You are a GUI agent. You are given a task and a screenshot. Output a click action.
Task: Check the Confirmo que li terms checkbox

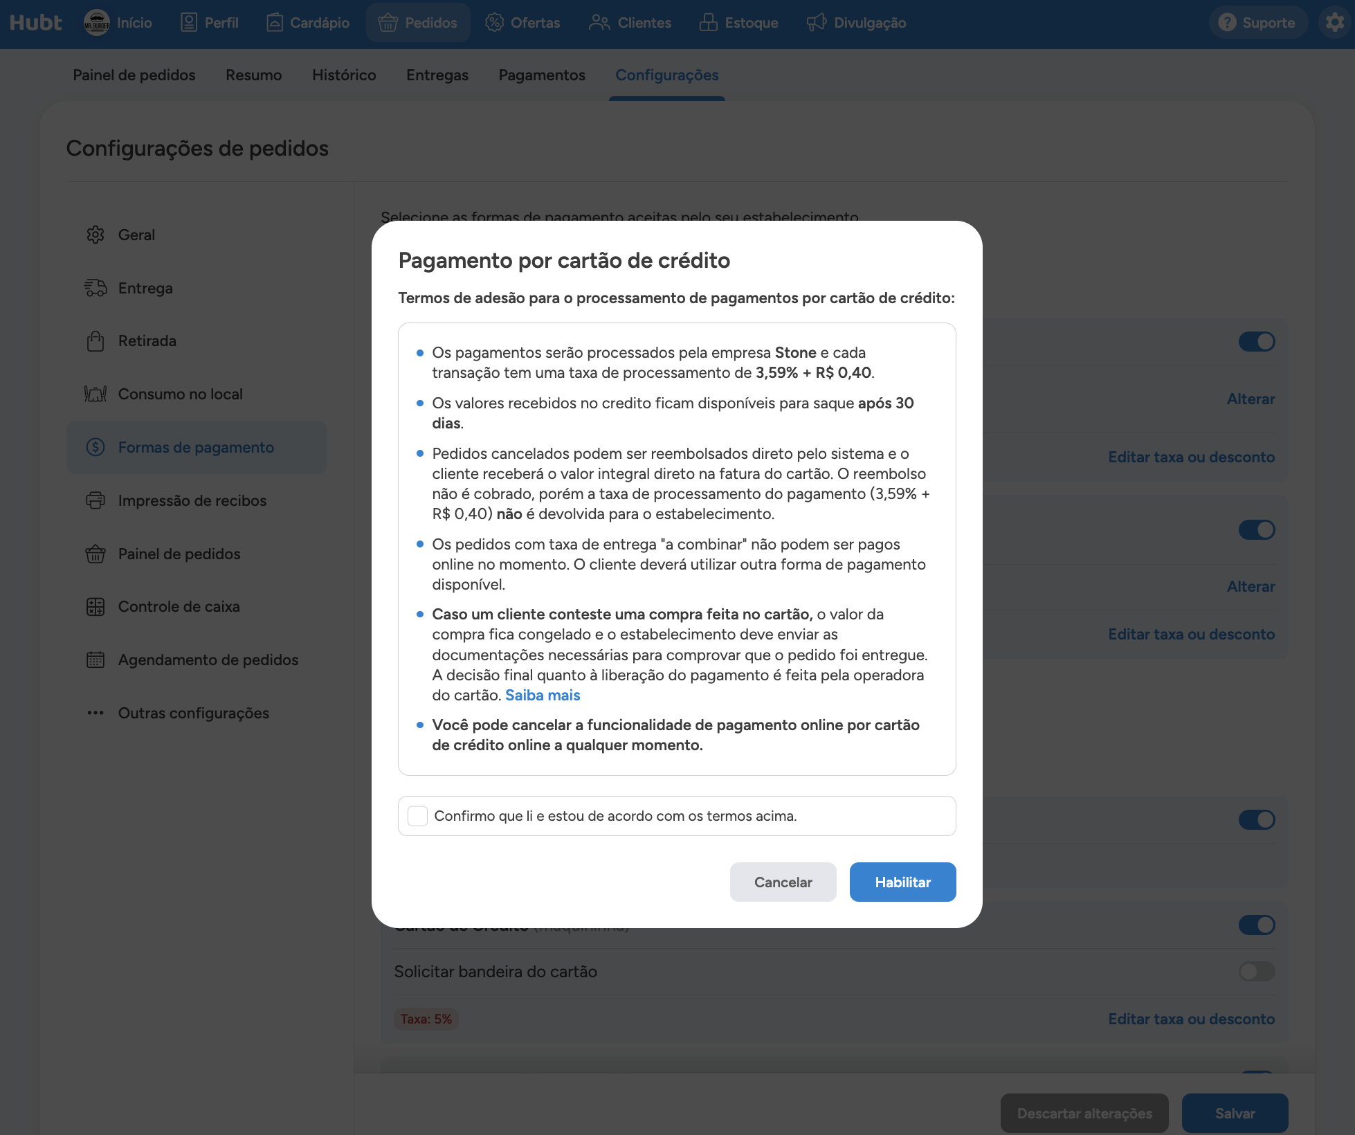[x=418, y=816]
